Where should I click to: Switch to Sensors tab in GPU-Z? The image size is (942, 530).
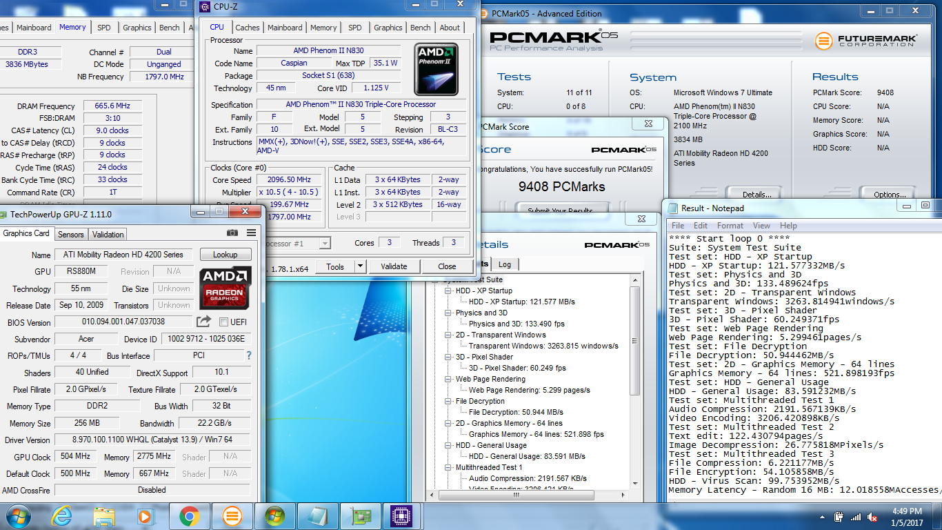pyautogui.click(x=71, y=234)
